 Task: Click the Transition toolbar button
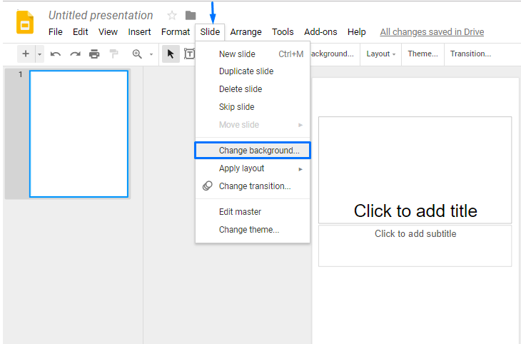(470, 54)
